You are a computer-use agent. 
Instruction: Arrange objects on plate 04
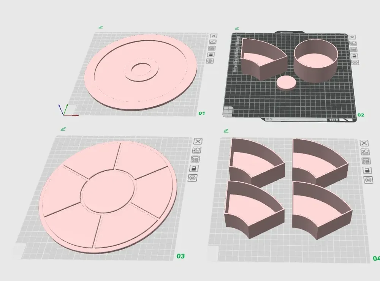(366, 161)
